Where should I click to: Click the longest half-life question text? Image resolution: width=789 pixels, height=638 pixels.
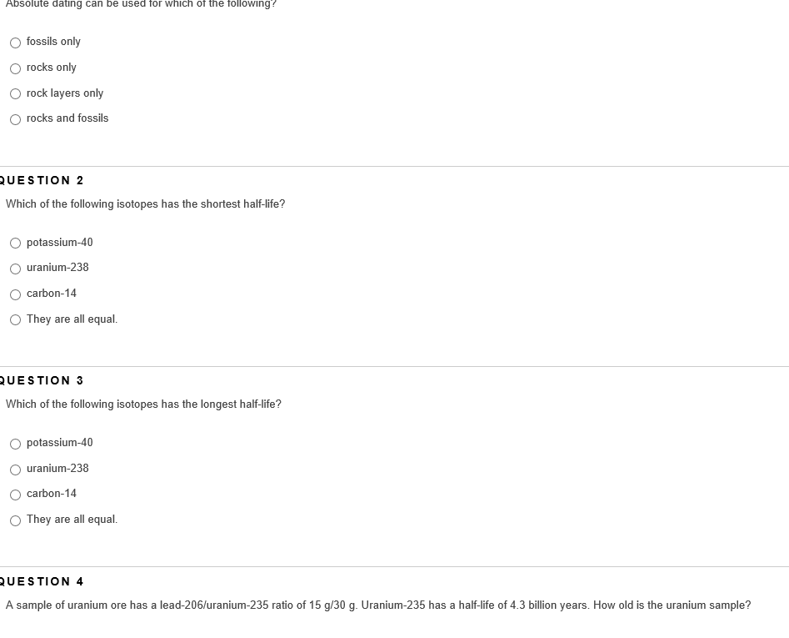point(143,404)
